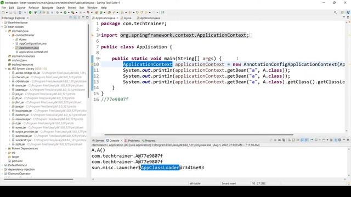The width and height of the screenshot is (351, 197).
Task: Click 'A.A()' console output line
Action: tap(98, 150)
